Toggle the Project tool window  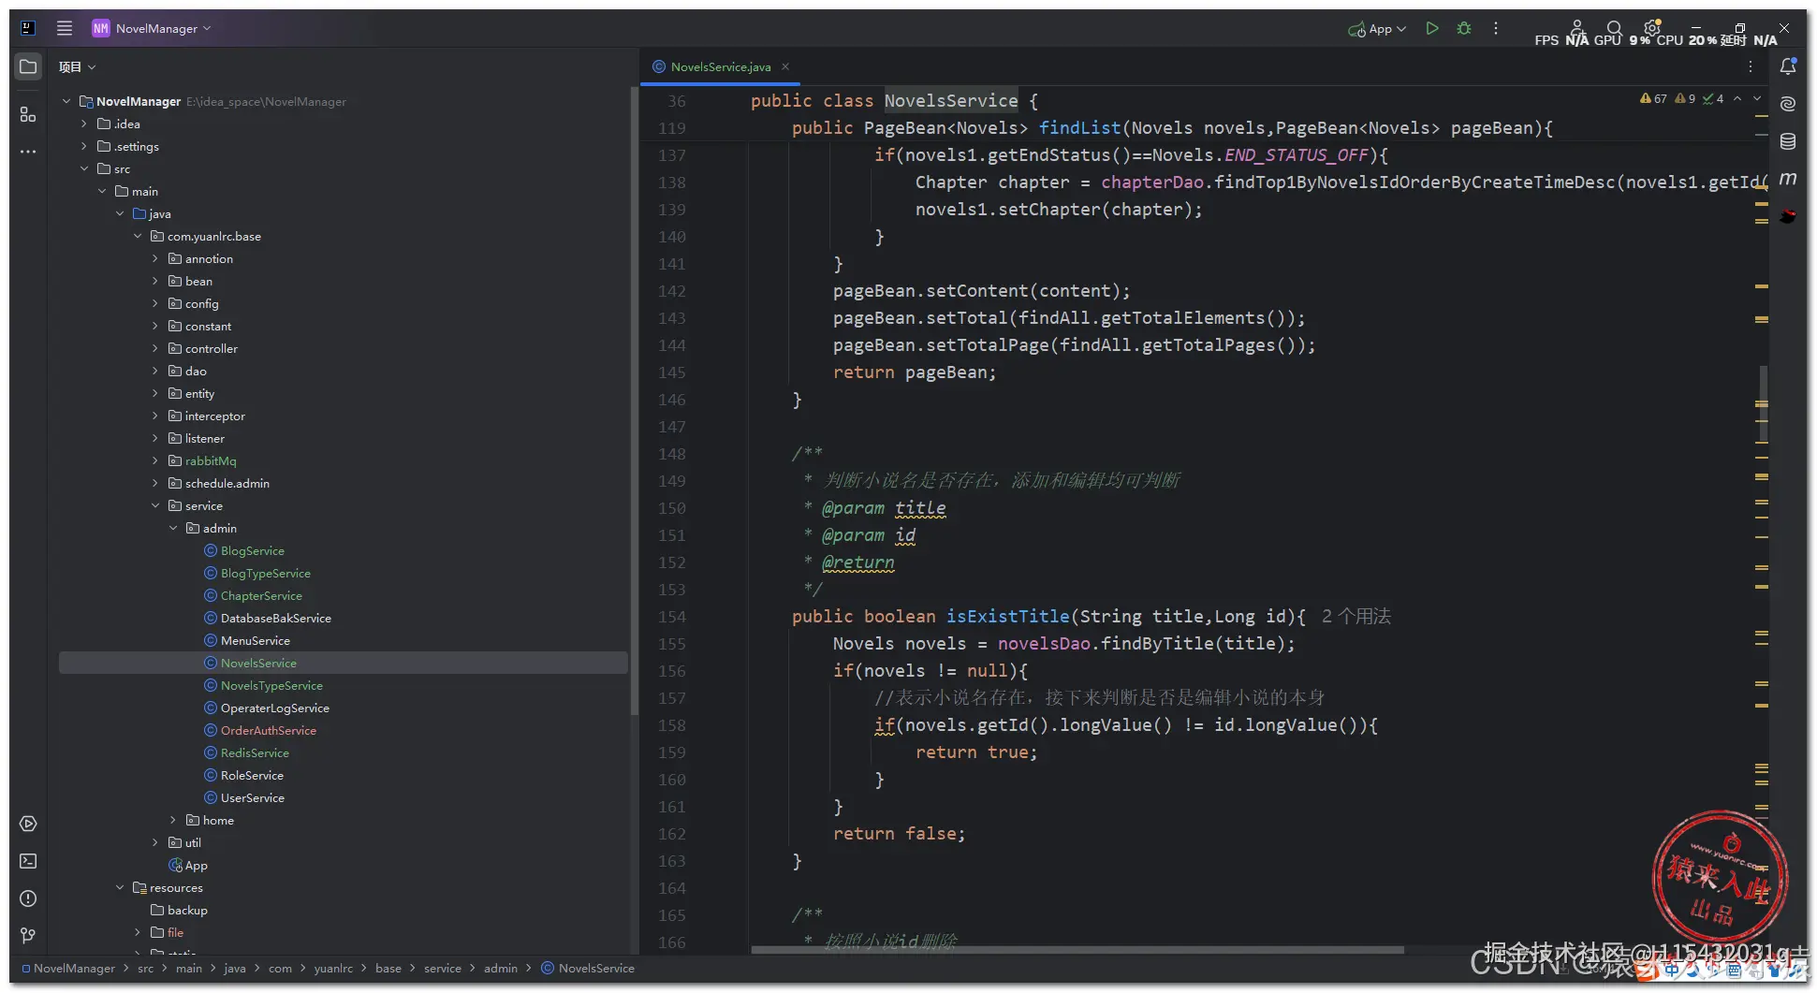[x=28, y=66]
